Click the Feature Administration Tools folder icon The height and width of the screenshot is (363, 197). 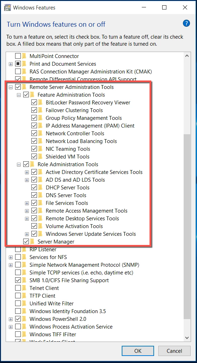coord(32,95)
